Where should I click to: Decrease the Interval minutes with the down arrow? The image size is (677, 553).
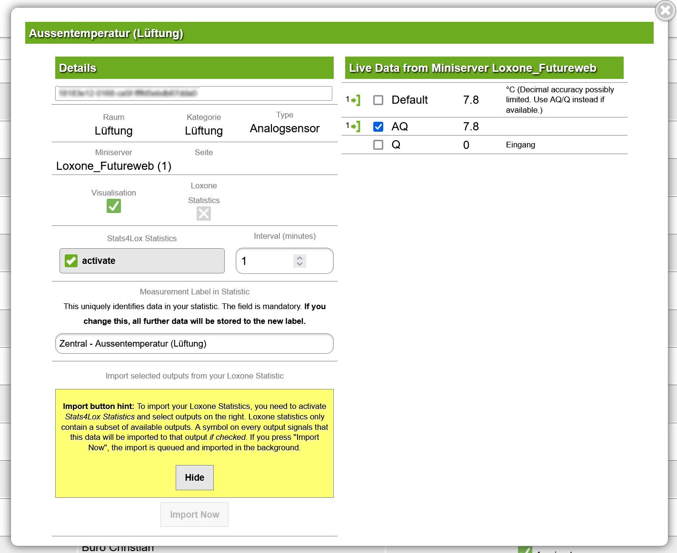coord(299,264)
